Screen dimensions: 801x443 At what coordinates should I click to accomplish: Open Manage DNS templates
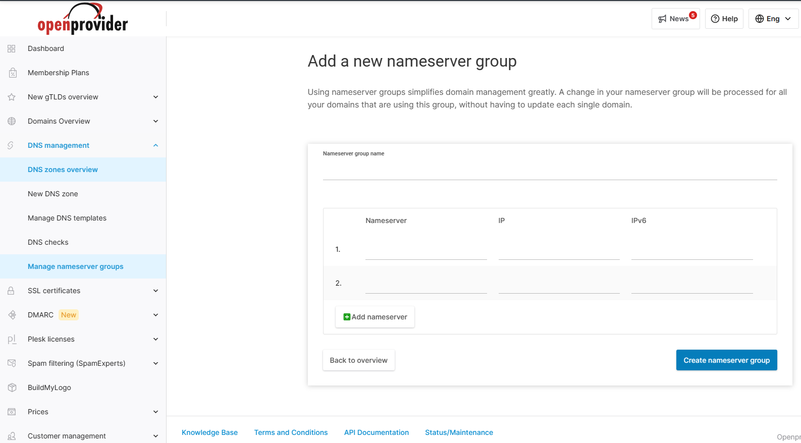click(83, 218)
